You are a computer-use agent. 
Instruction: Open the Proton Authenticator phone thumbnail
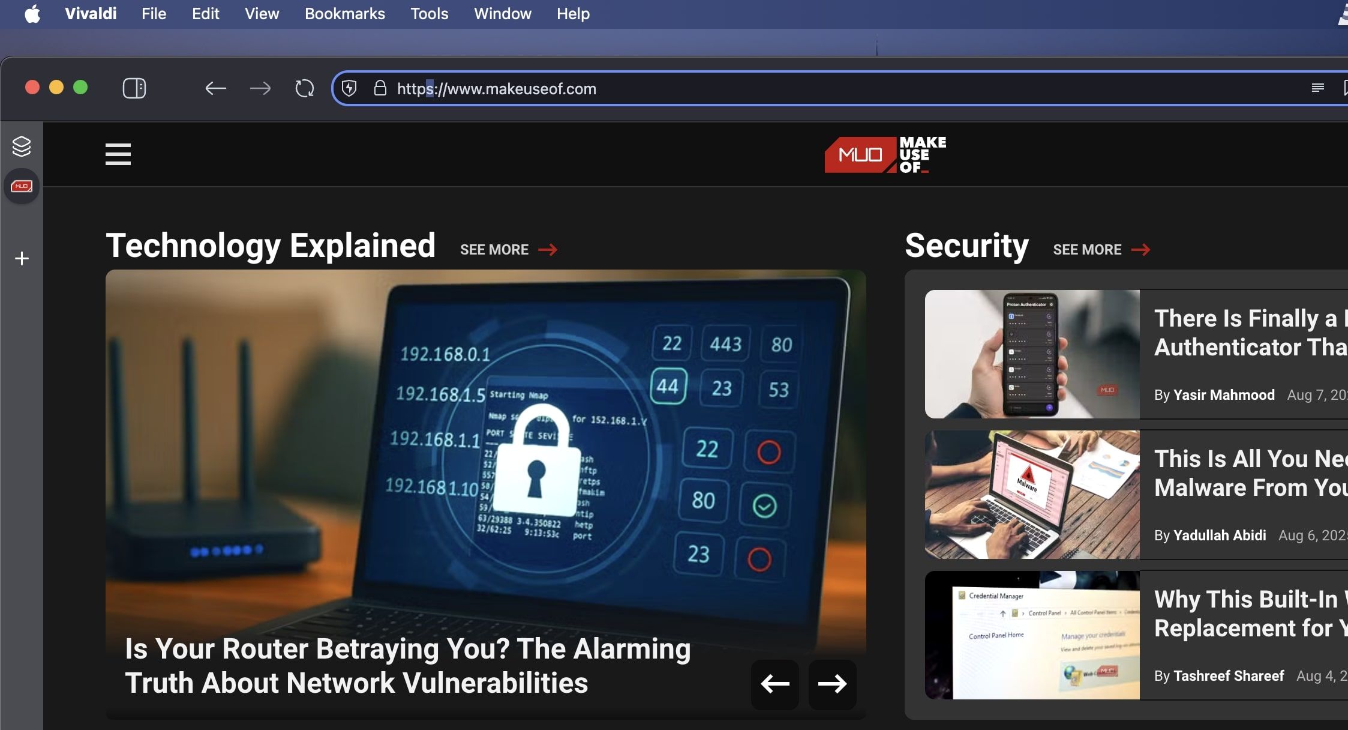click(x=1032, y=354)
